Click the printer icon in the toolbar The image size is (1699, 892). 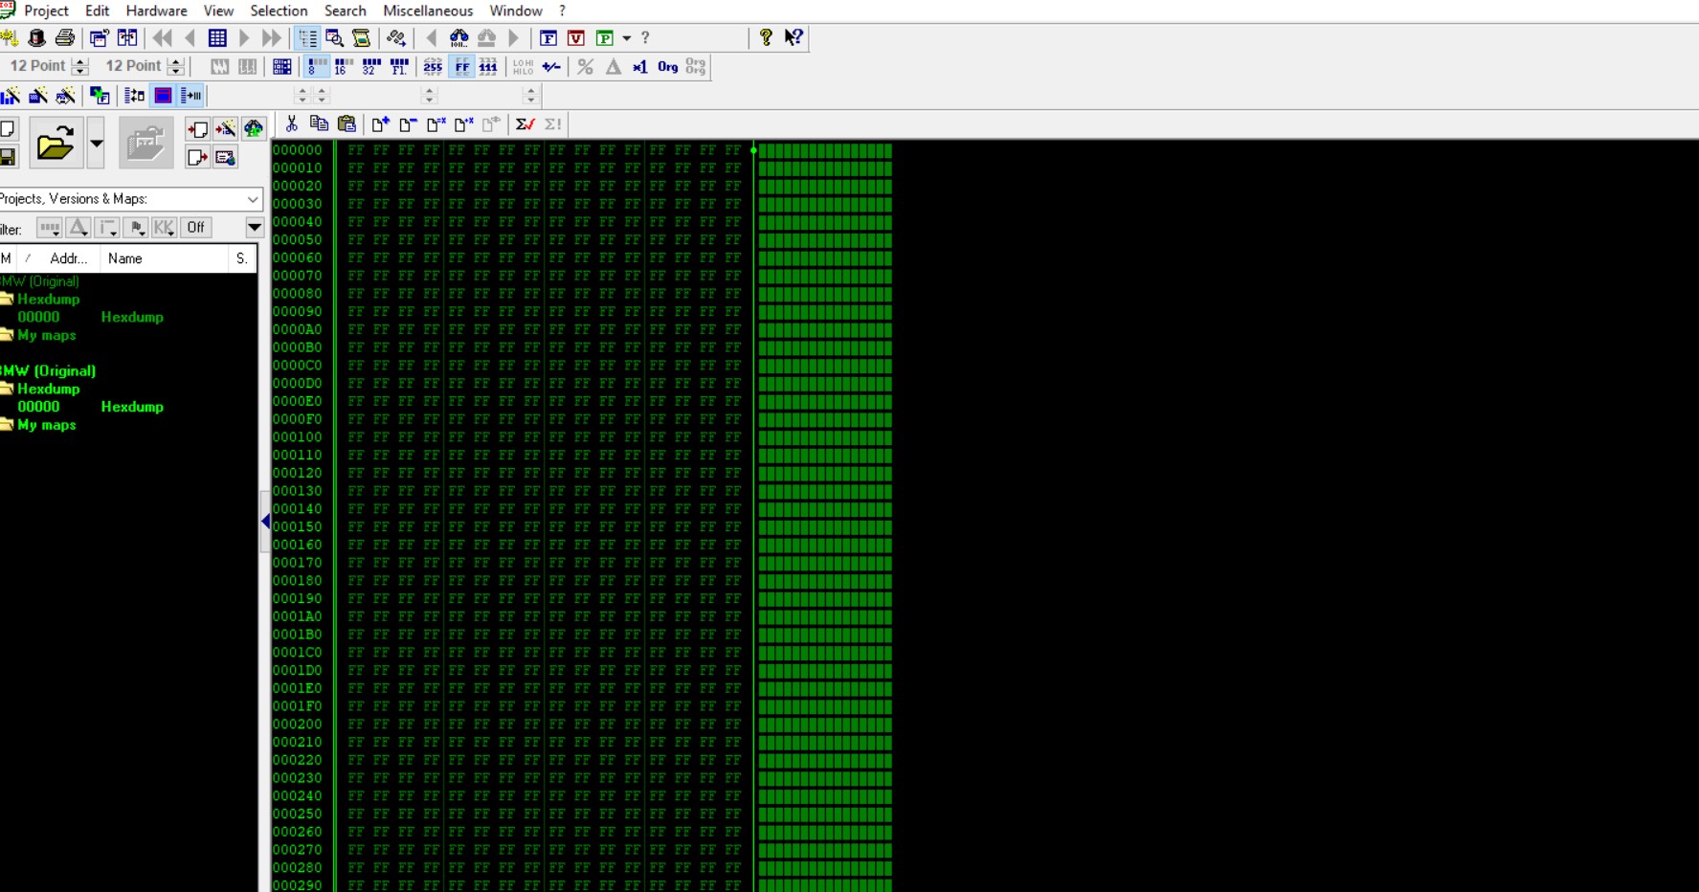pyautogui.click(x=65, y=38)
